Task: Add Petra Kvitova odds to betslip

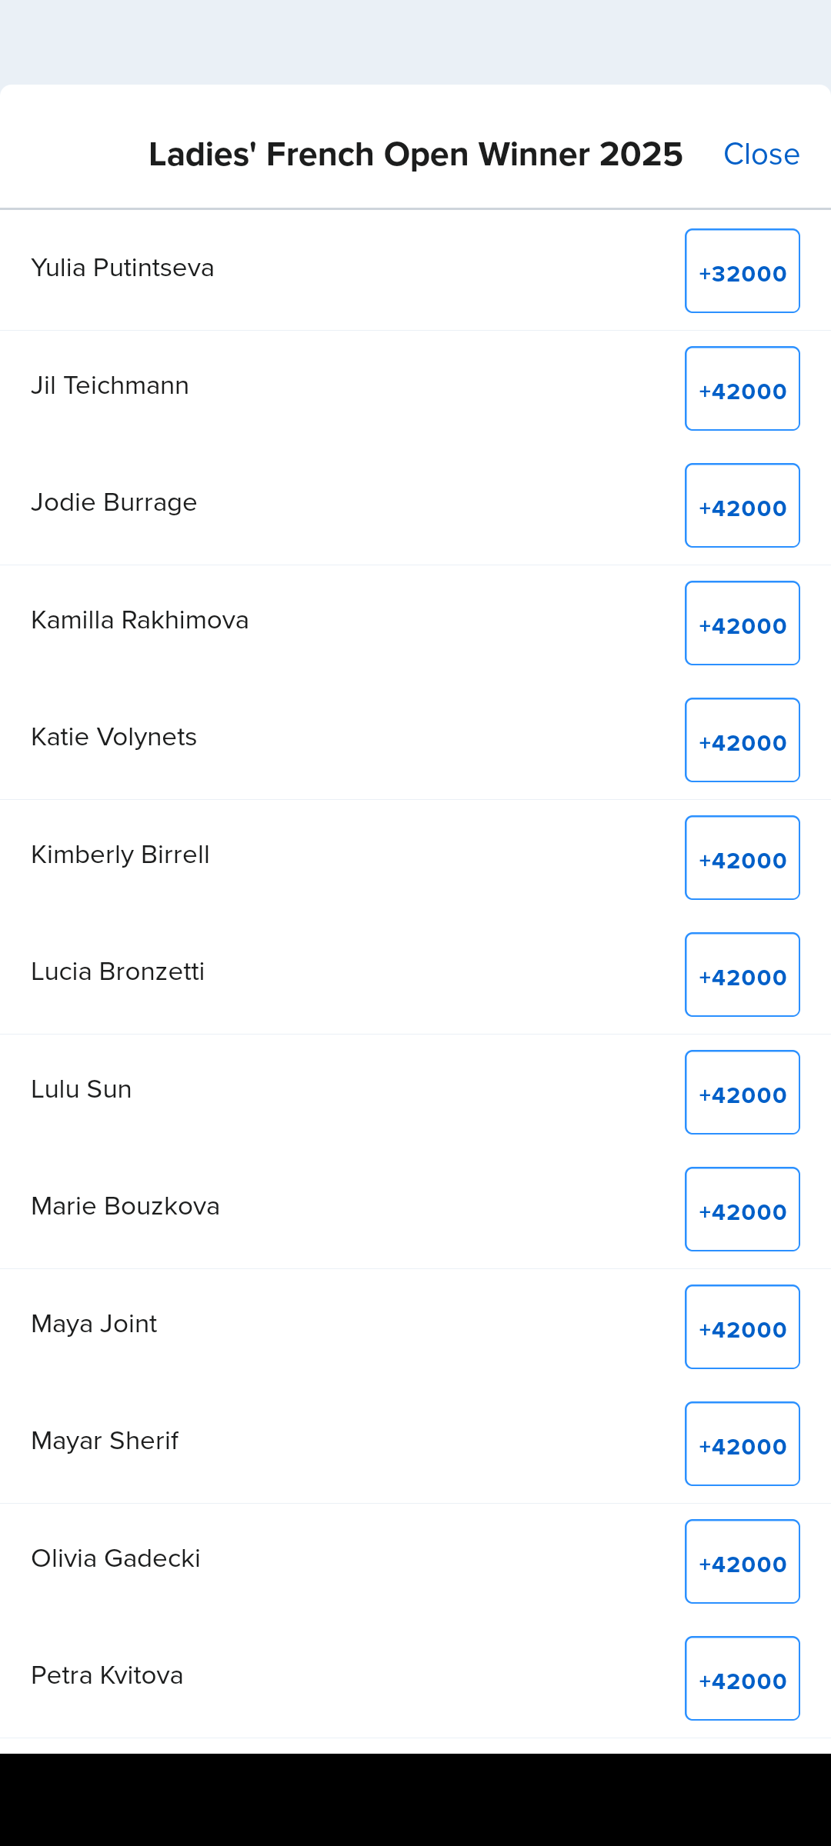Action: click(742, 1679)
